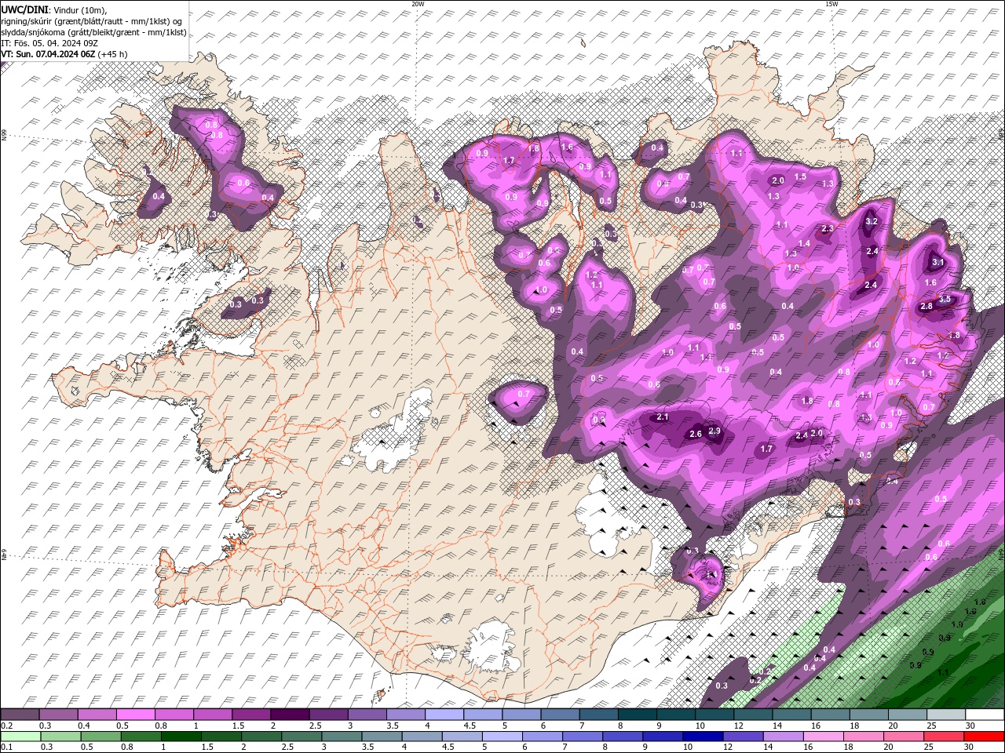
Task: Select the 2.9 snowfall value on the map
Action: pos(714,431)
